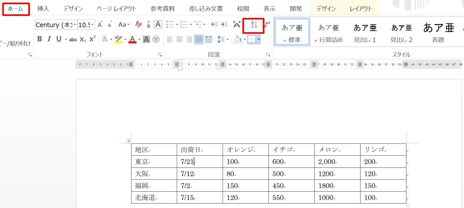This screenshot has height=208, width=464.
Task: Apply red font color button
Action: (132, 39)
